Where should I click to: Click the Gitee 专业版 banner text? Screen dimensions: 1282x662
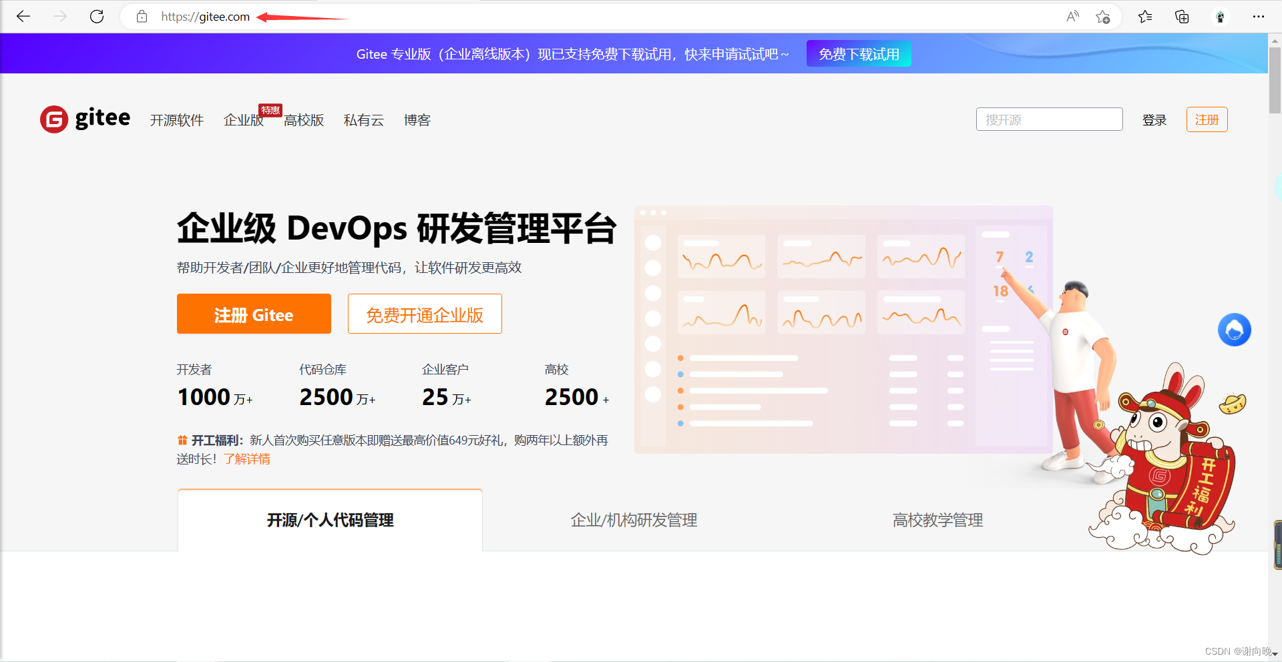(572, 54)
